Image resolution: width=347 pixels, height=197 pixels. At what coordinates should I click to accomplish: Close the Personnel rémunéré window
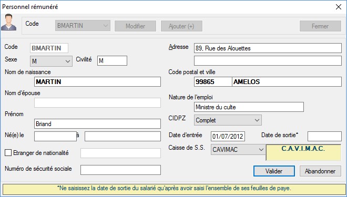coord(339,7)
